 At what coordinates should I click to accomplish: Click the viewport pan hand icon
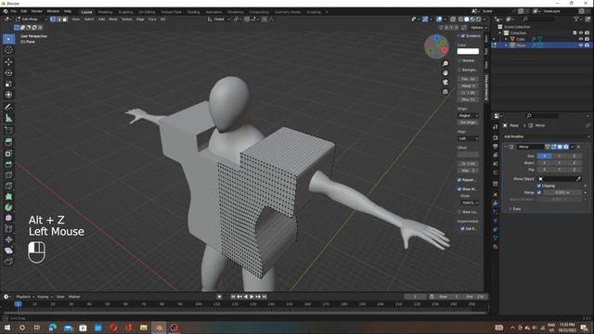(x=445, y=72)
